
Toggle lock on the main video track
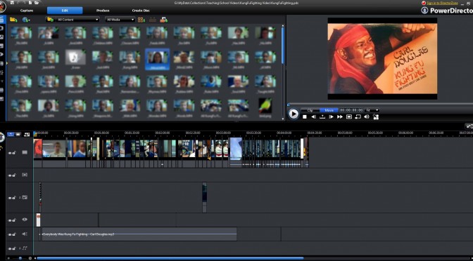coord(14,153)
